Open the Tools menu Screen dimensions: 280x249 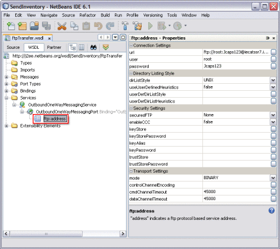(x=172, y=15)
